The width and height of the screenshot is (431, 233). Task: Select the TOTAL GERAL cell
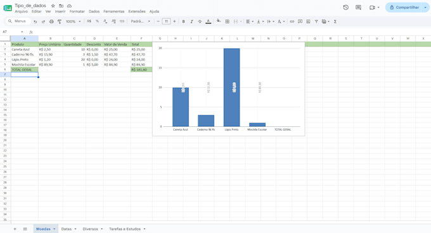[x=25, y=69]
